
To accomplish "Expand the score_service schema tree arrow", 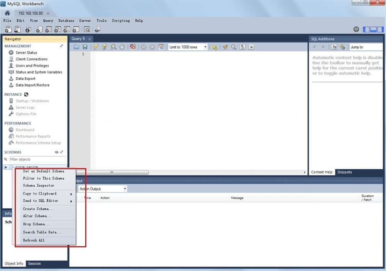I will click(6, 167).
